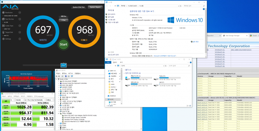259x131 pixels.
Task: Click the up arrow in System window
Action: (x=115, y=6)
